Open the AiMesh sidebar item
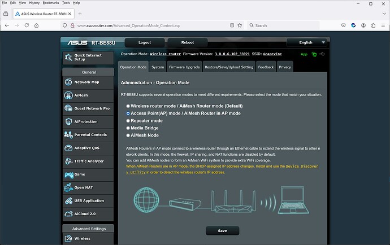390x245 pixels. (88, 95)
